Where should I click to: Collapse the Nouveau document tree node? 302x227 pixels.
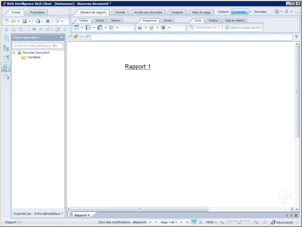pyautogui.click(x=14, y=53)
